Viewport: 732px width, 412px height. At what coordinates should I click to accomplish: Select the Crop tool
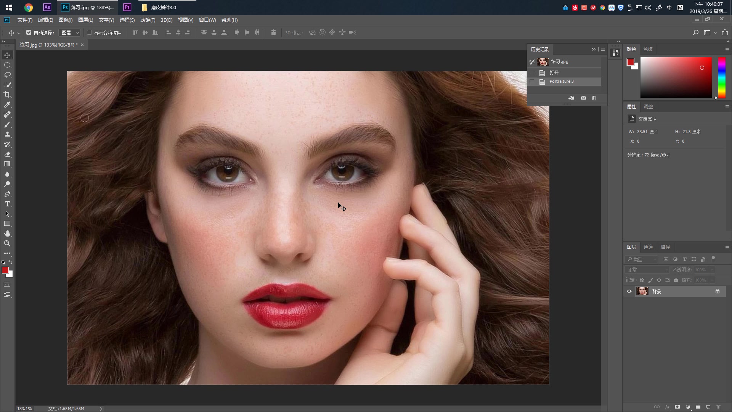tap(7, 95)
